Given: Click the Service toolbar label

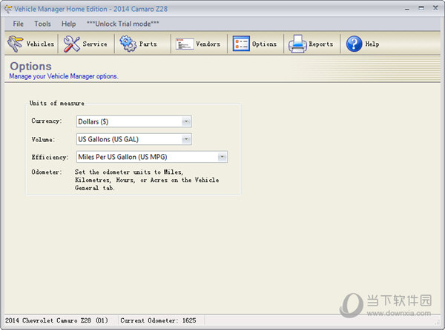Looking at the screenshot, I should click(x=95, y=44).
